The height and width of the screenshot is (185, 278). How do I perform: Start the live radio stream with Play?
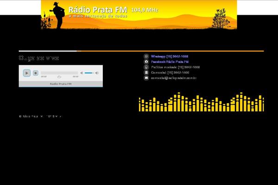click(x=27, y=73)
